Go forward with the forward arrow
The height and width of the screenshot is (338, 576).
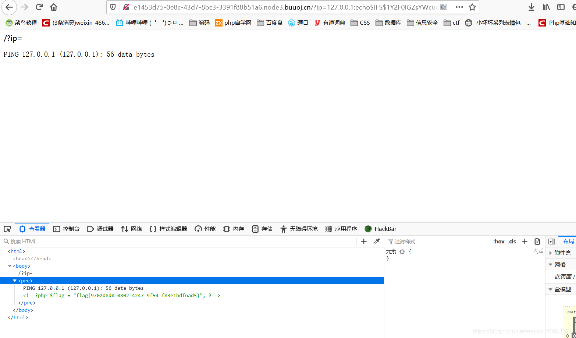click(24, 7)
